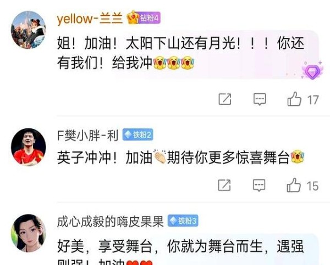330x265 pixels.
Task: Click the crown icon beside yellow-兰兰
Action: click(133, 17)
